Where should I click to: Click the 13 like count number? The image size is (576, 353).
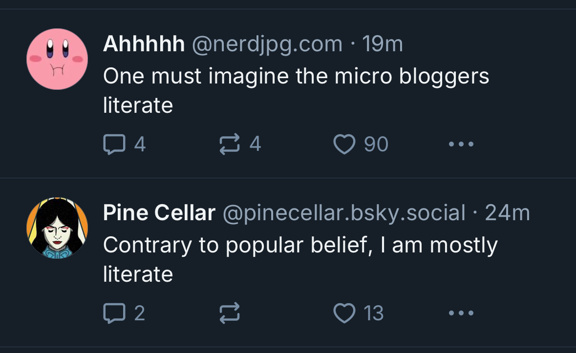pos(374,313)
